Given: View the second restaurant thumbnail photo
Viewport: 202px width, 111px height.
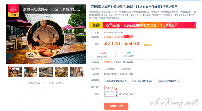Looking at the screenshot, I should pyautogui.click(x=31, y=71).
